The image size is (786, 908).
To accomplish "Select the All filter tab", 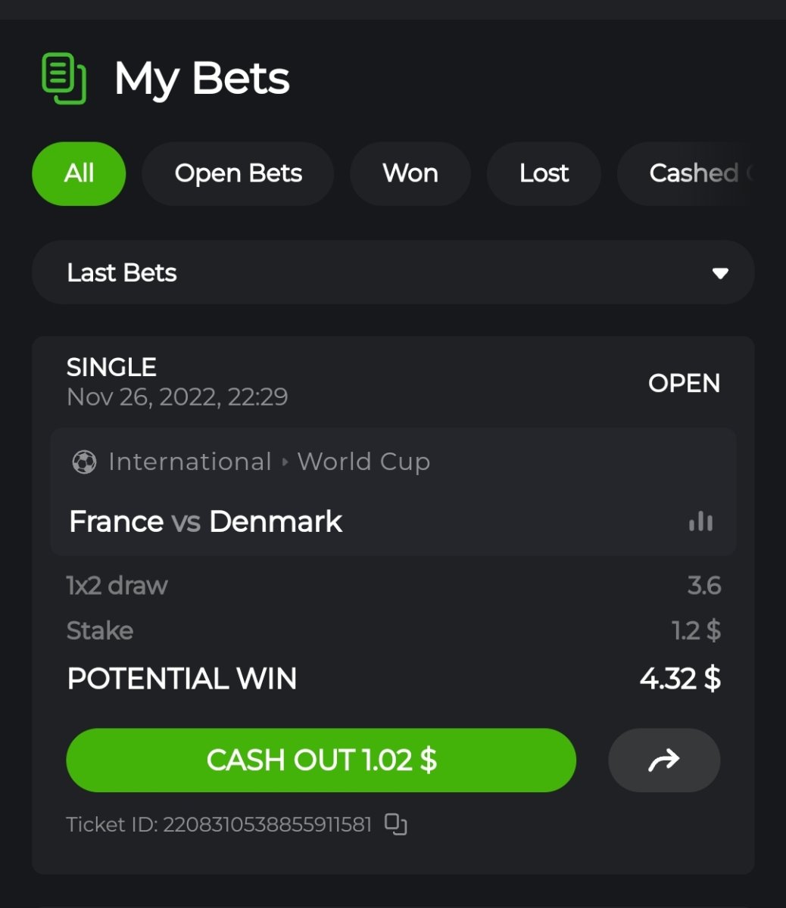I will 79,173.
